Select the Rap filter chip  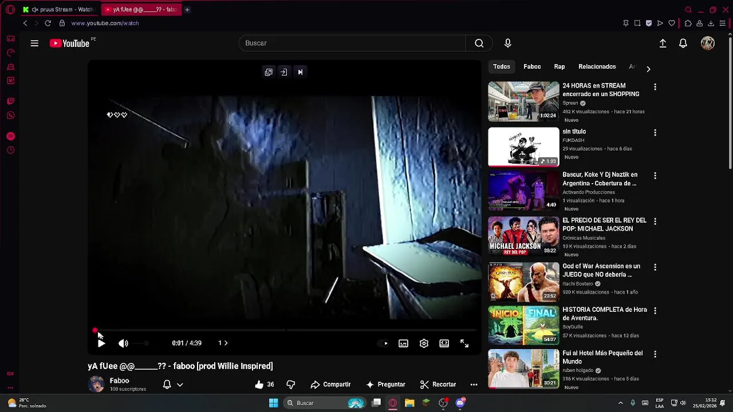(x=559, y=67)
